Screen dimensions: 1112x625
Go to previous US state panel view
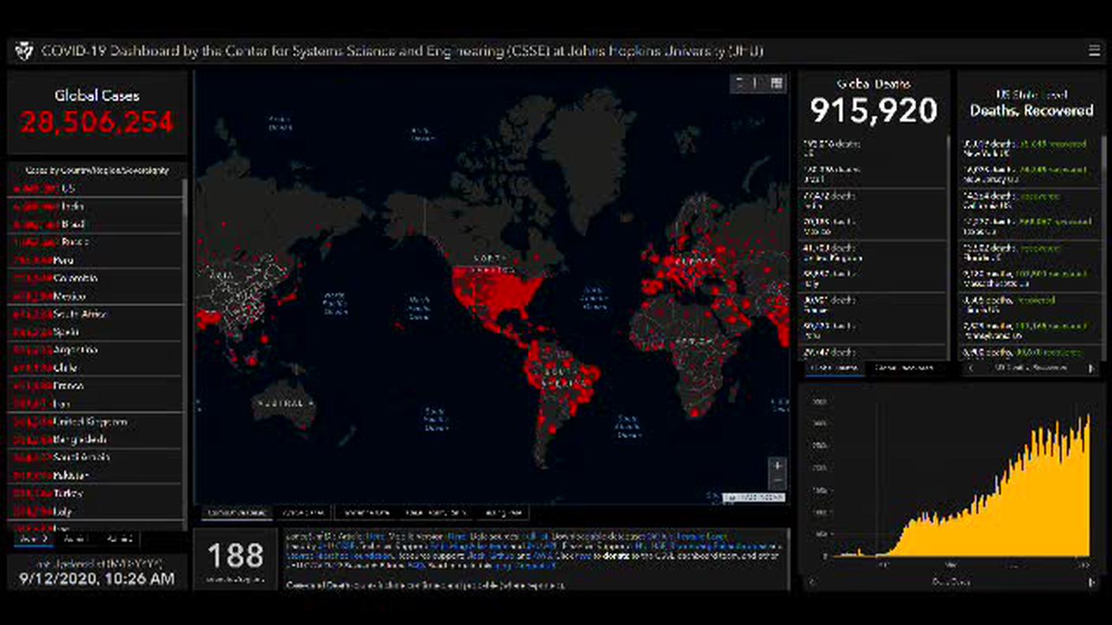971,369
